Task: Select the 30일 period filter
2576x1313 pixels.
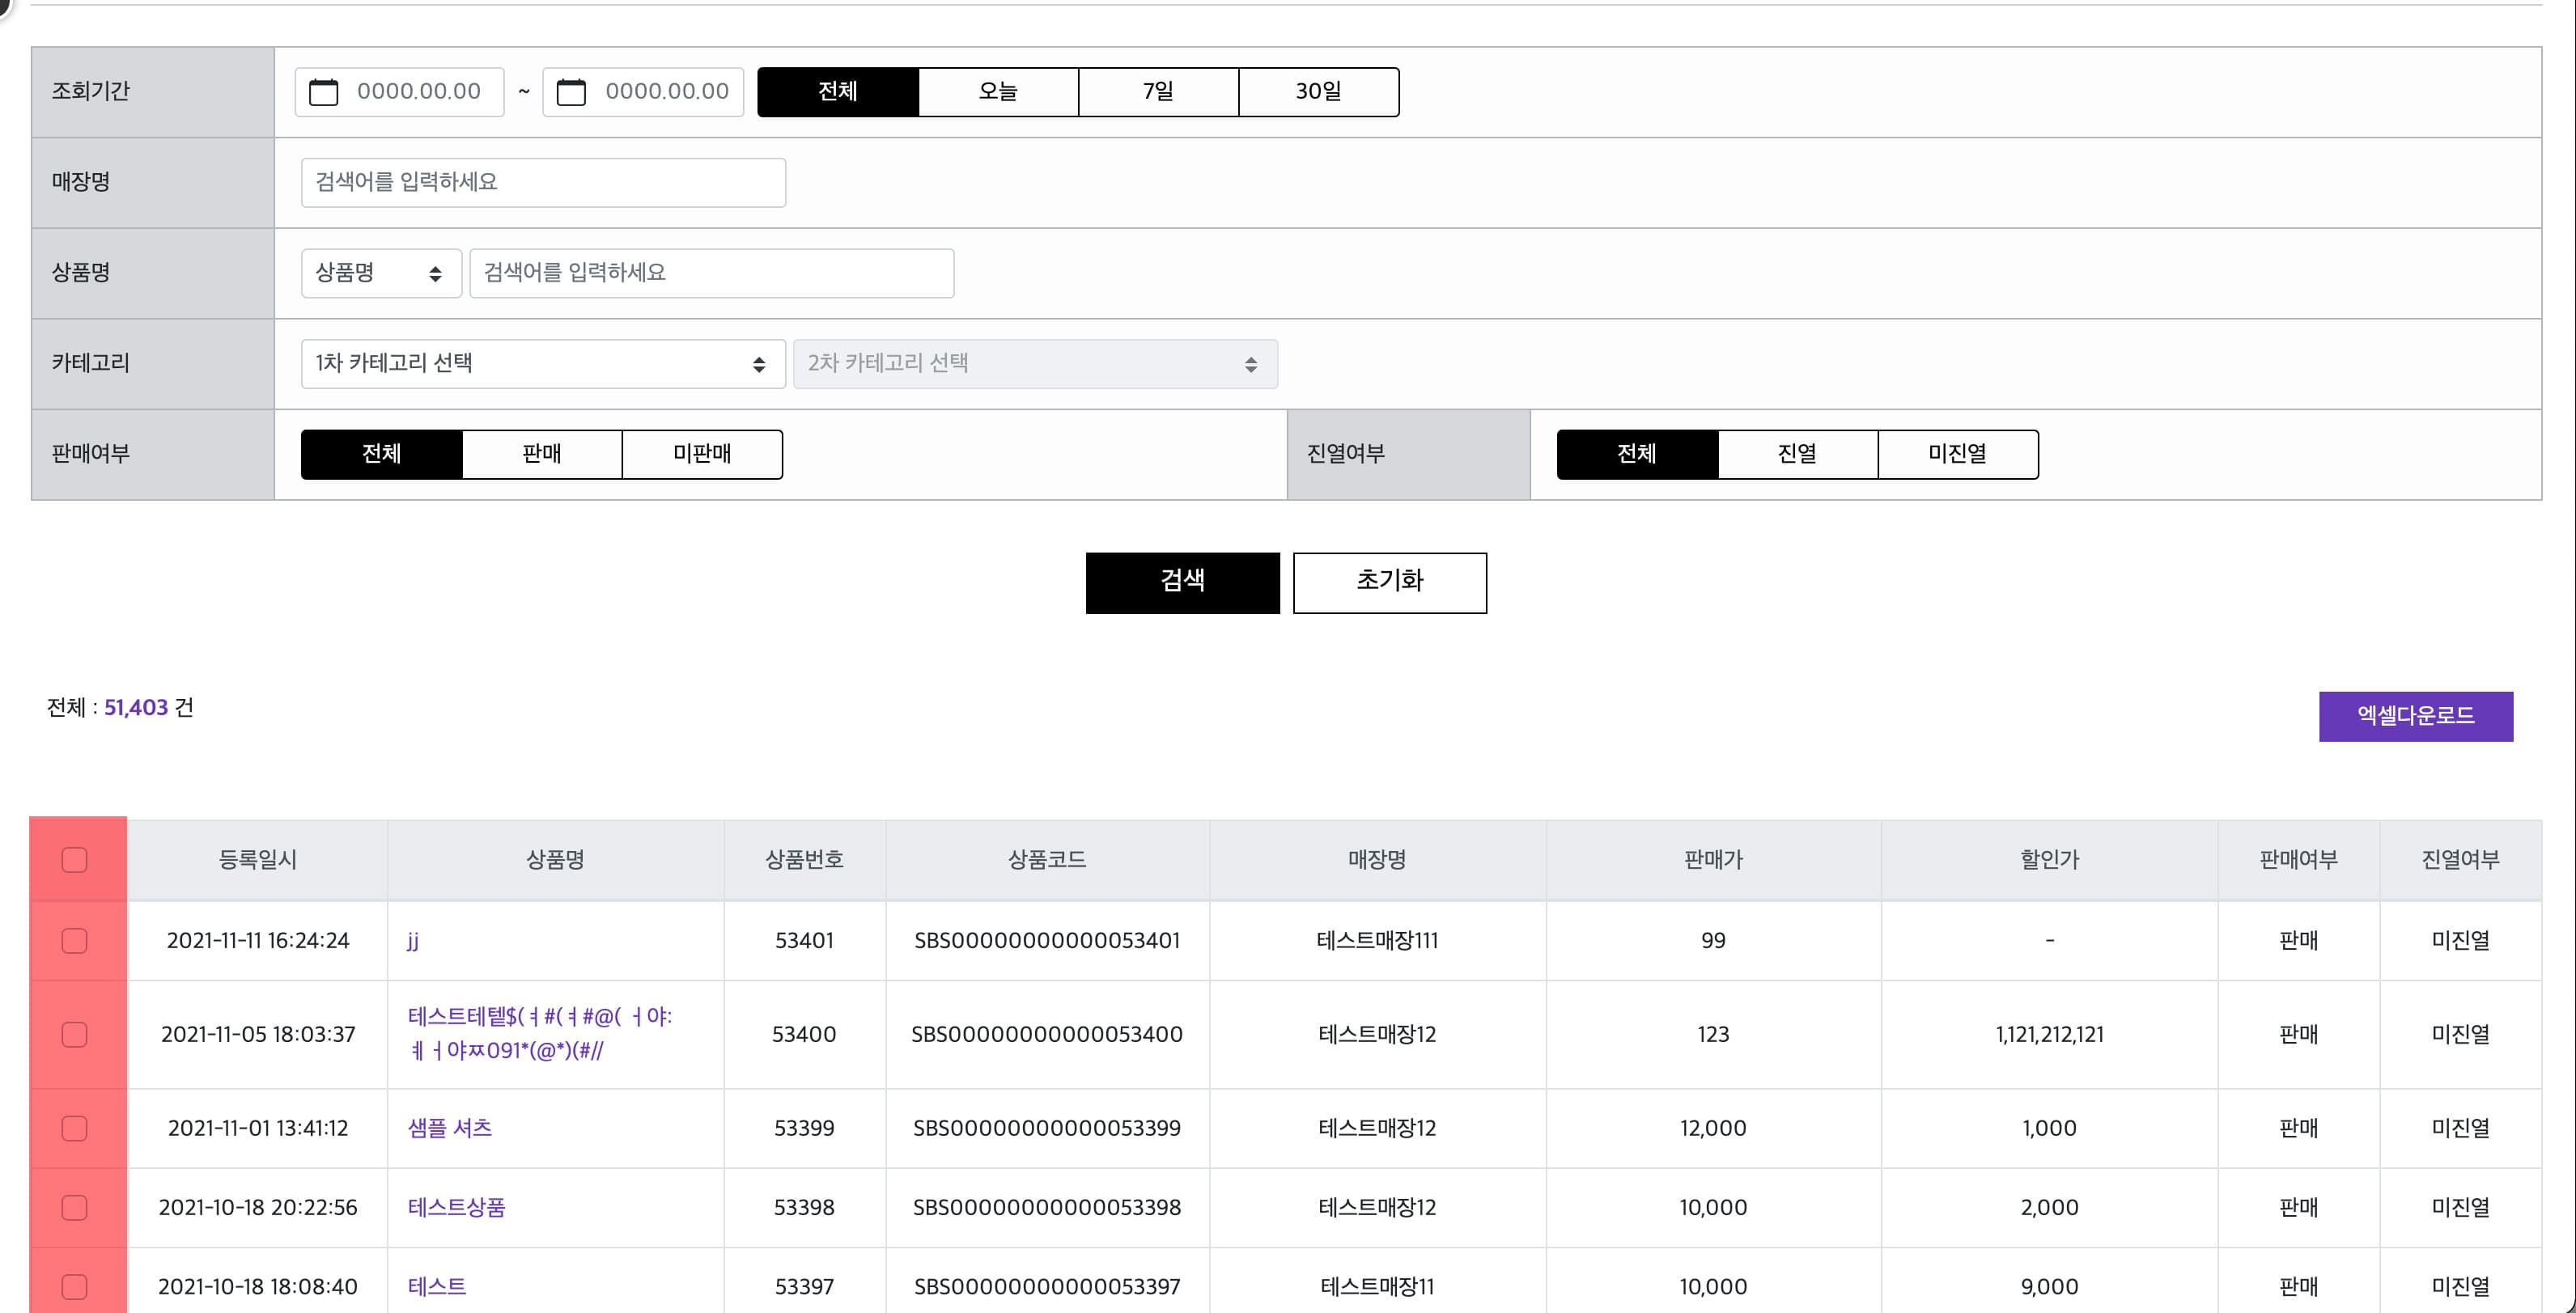Action: tap(1318, 91)
